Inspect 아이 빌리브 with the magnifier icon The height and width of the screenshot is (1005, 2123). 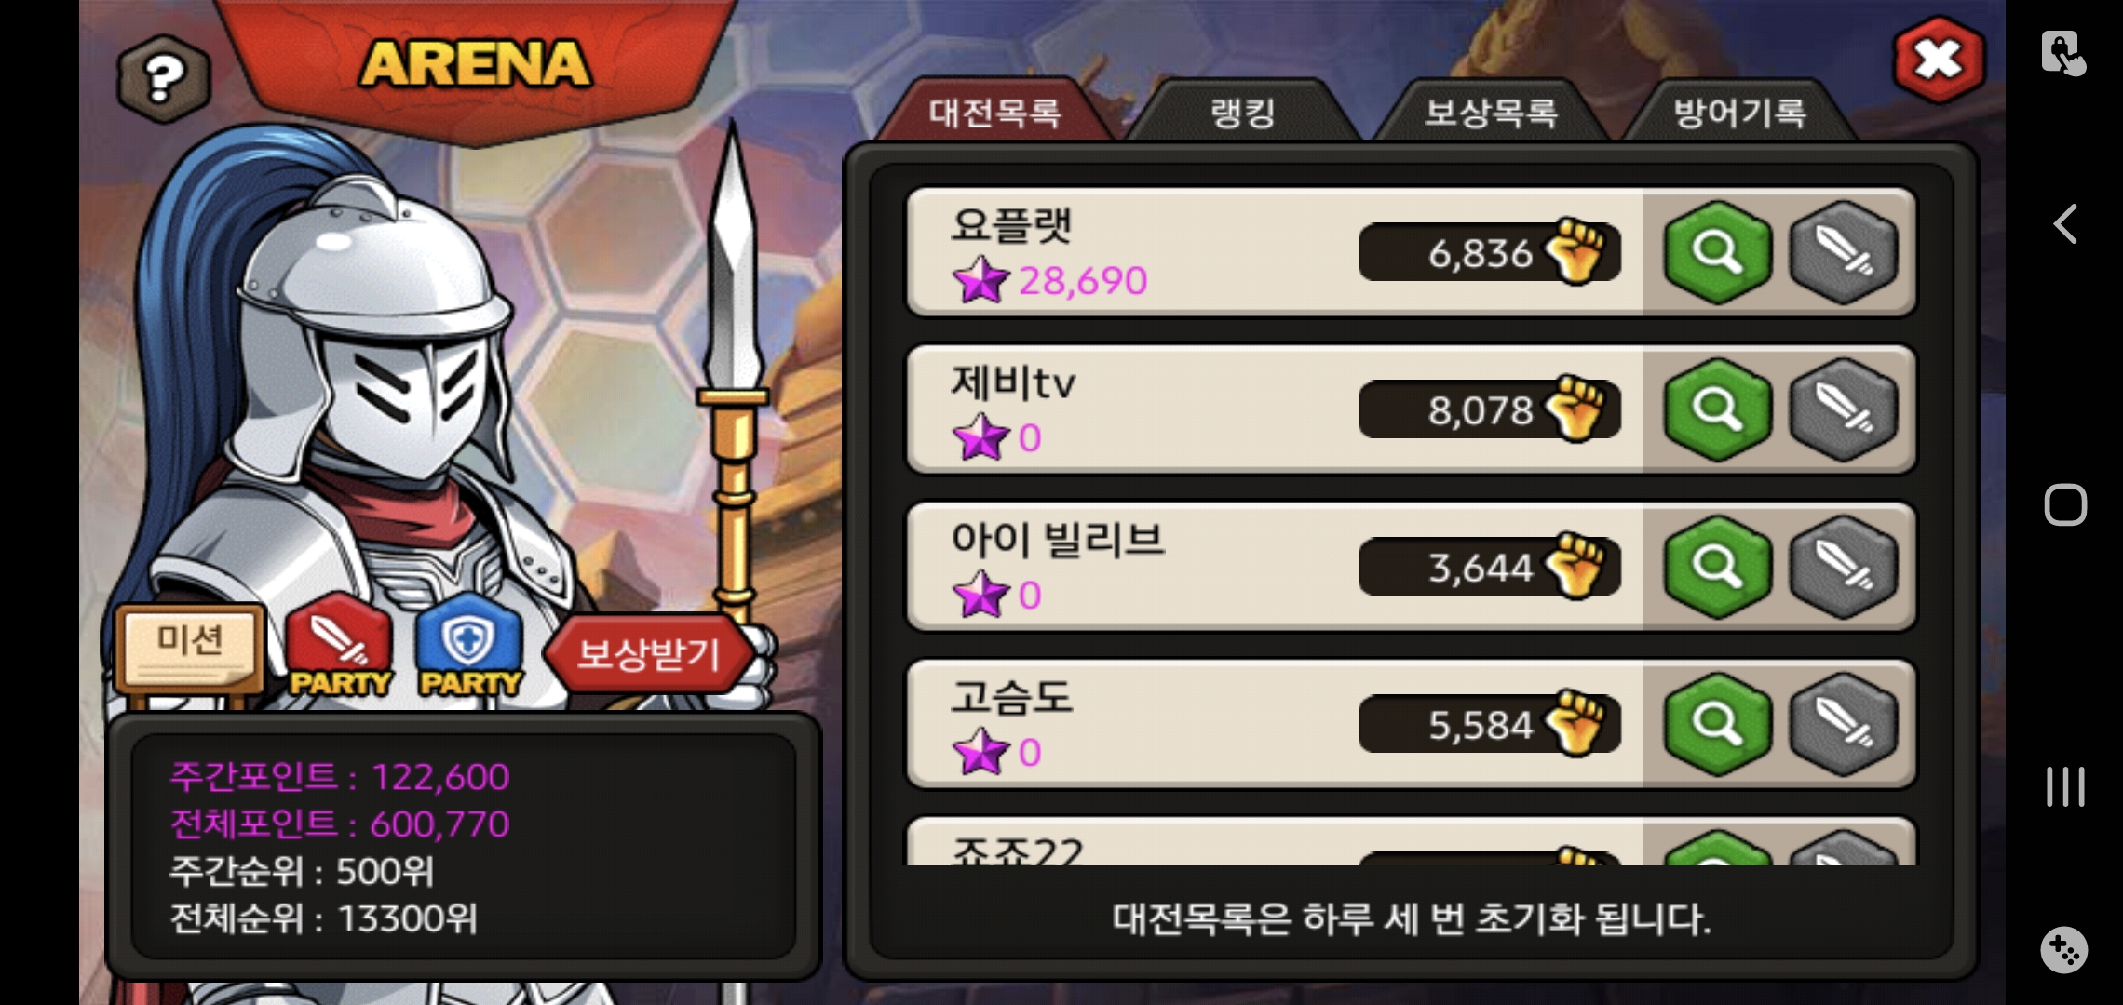click(1717, 567)
